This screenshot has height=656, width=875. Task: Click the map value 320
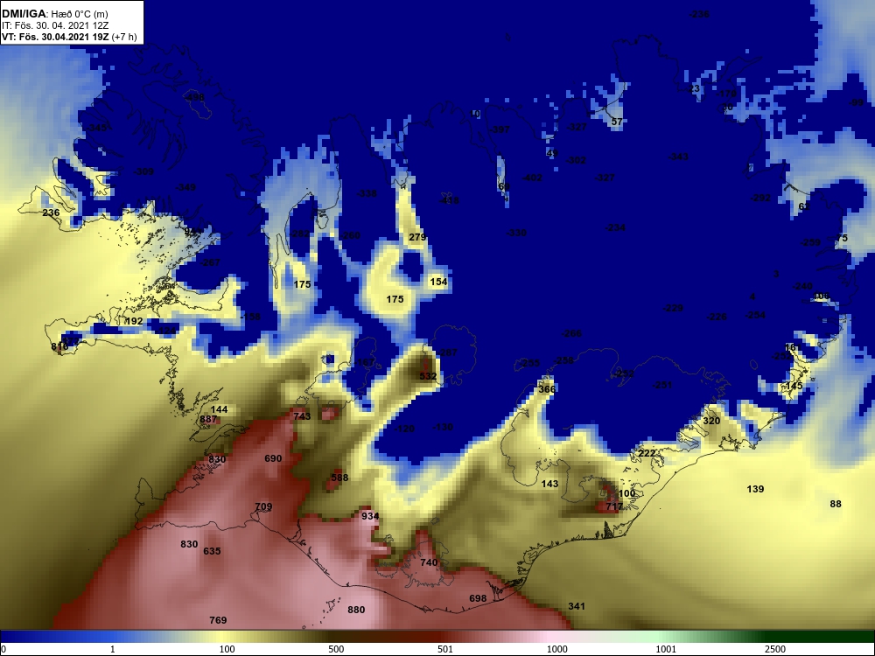[710, 421]
